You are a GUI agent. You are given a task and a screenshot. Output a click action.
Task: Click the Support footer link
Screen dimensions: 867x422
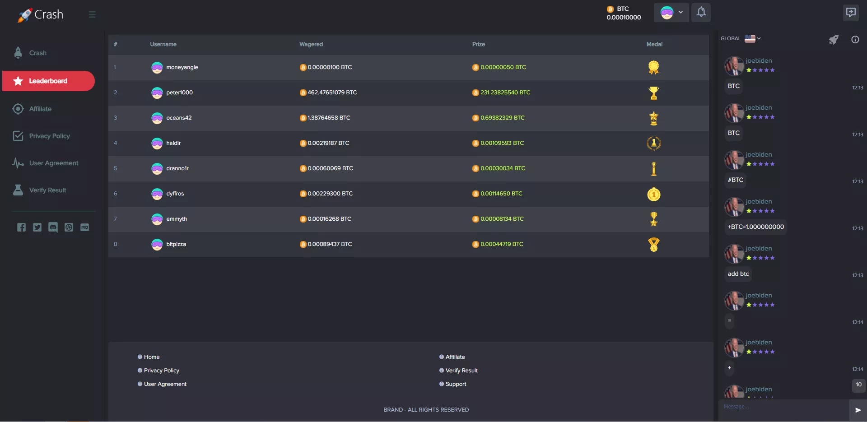456,384
